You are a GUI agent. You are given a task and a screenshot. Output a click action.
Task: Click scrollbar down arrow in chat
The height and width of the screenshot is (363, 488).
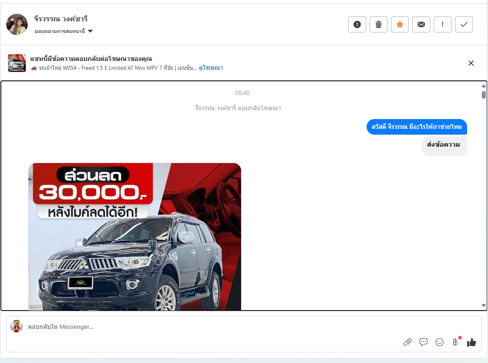point(484,306)
